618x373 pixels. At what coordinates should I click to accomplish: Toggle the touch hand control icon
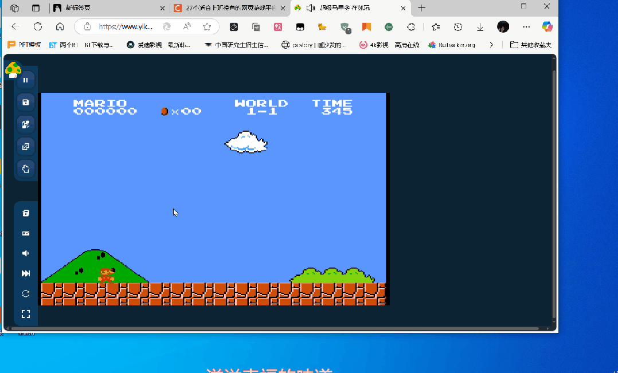click(26, 169)
